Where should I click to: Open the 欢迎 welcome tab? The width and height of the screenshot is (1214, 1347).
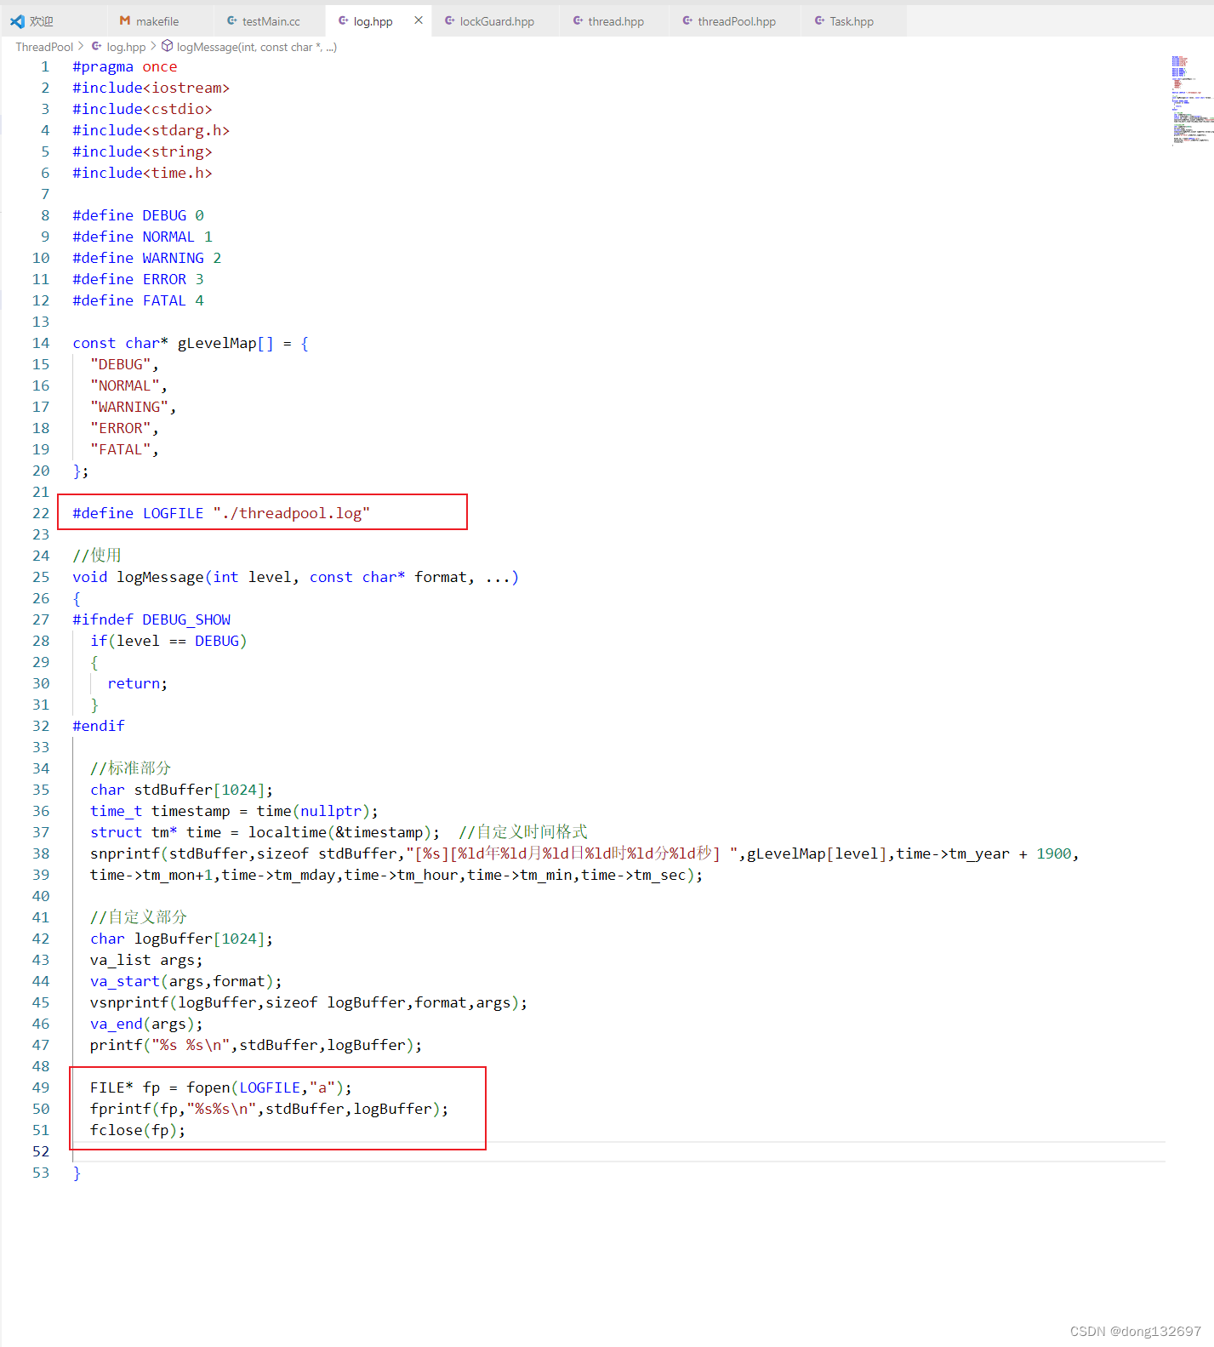41,21
